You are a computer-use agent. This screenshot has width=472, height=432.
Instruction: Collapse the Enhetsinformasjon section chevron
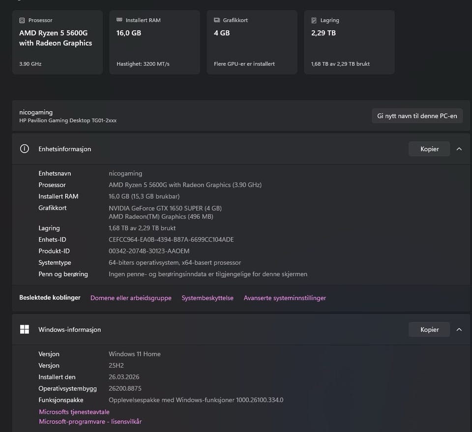click(459, 149)
